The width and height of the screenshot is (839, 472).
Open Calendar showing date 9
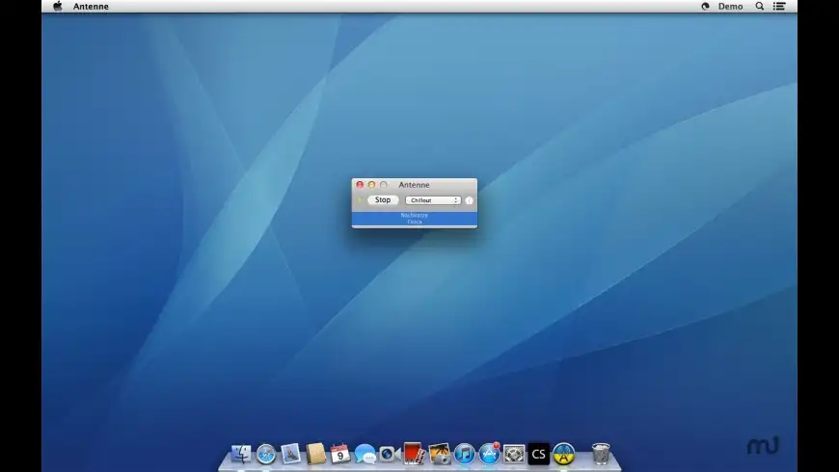(x=340, y=454)
